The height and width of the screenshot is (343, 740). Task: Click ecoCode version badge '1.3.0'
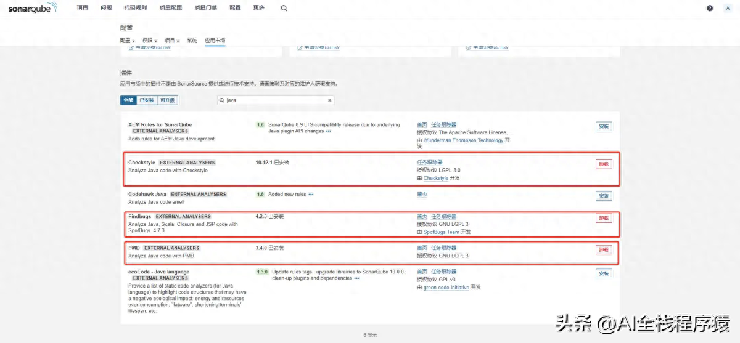click(262, 272)
